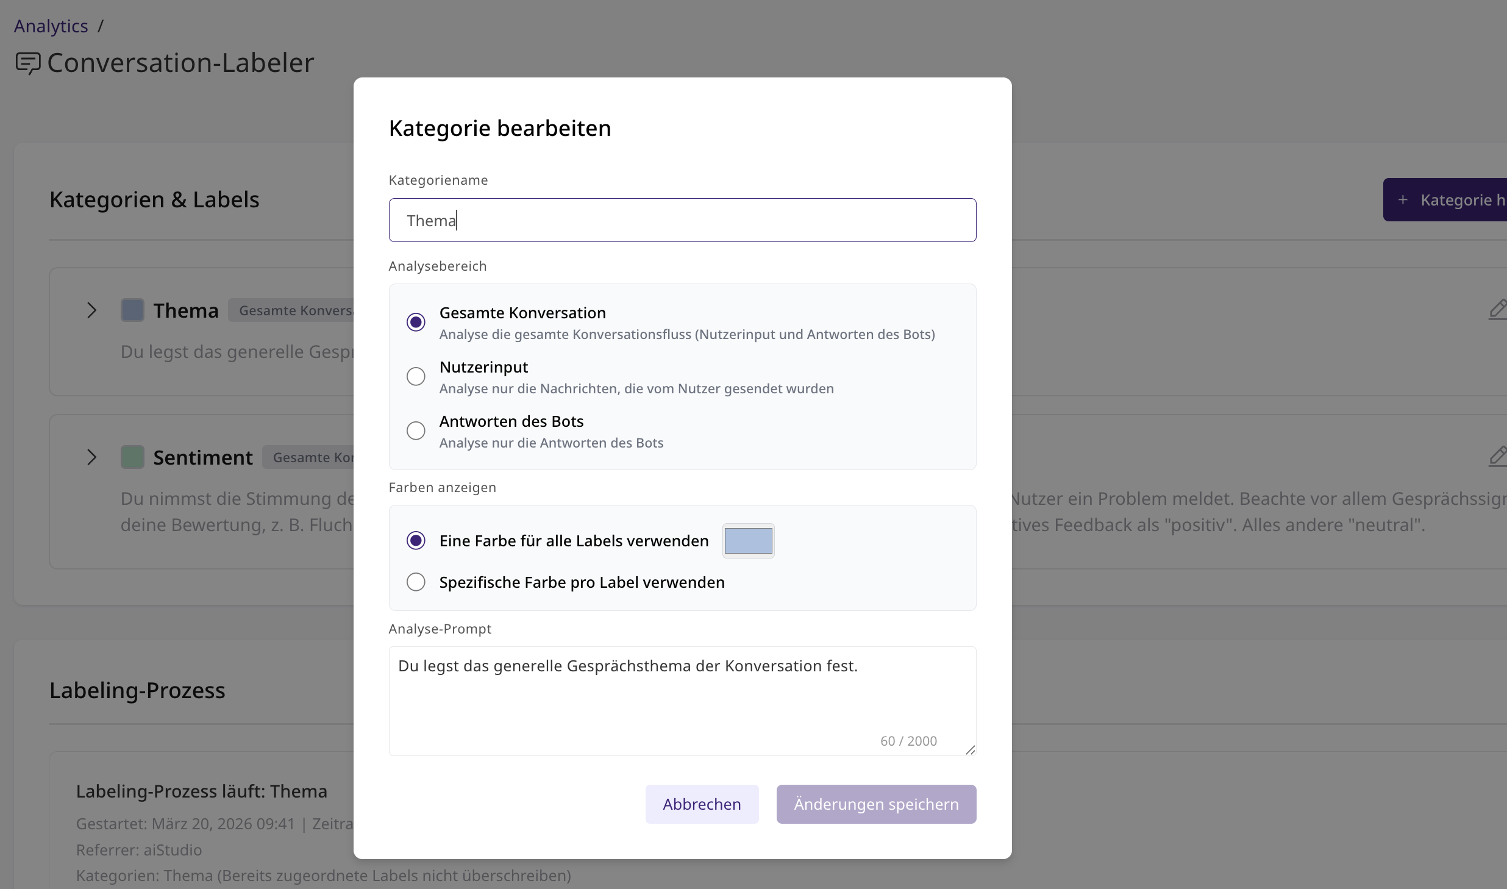Select the Antworten des Bots analysis scope
This screenshot has height=889, width=1507.
[416, 430]
